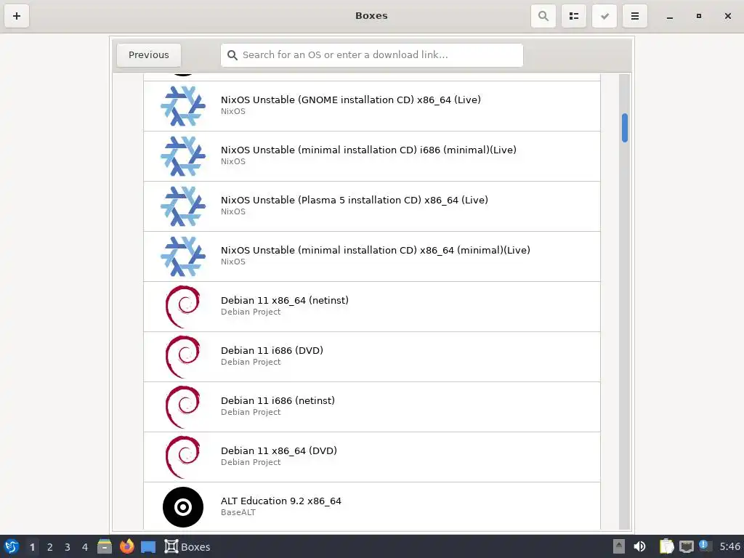This screenshot has width=744, height=558.
Task: Choose ALT Education 9.2 x86_64
Action: coord(372,506)
